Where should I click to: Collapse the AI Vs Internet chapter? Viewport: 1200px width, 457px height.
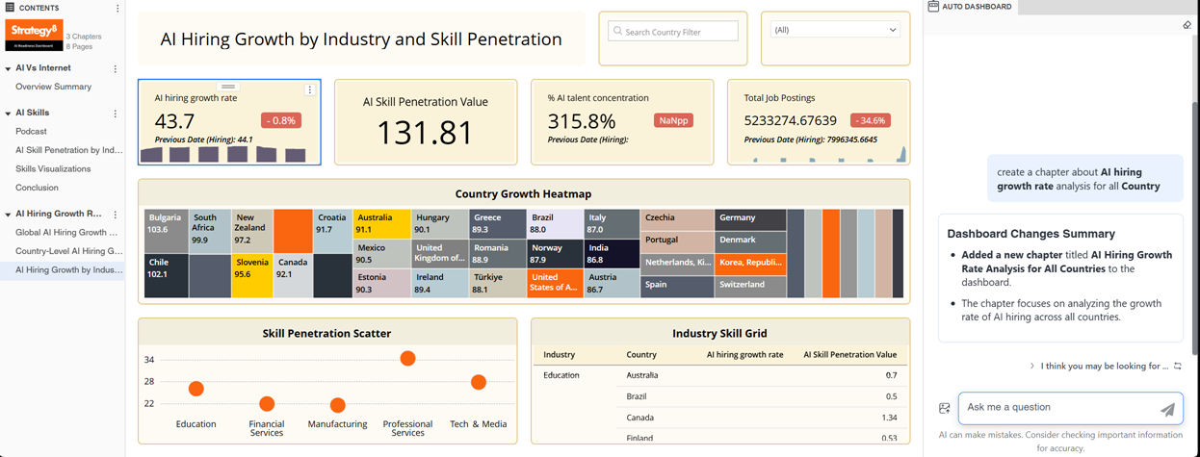(8, 69)
